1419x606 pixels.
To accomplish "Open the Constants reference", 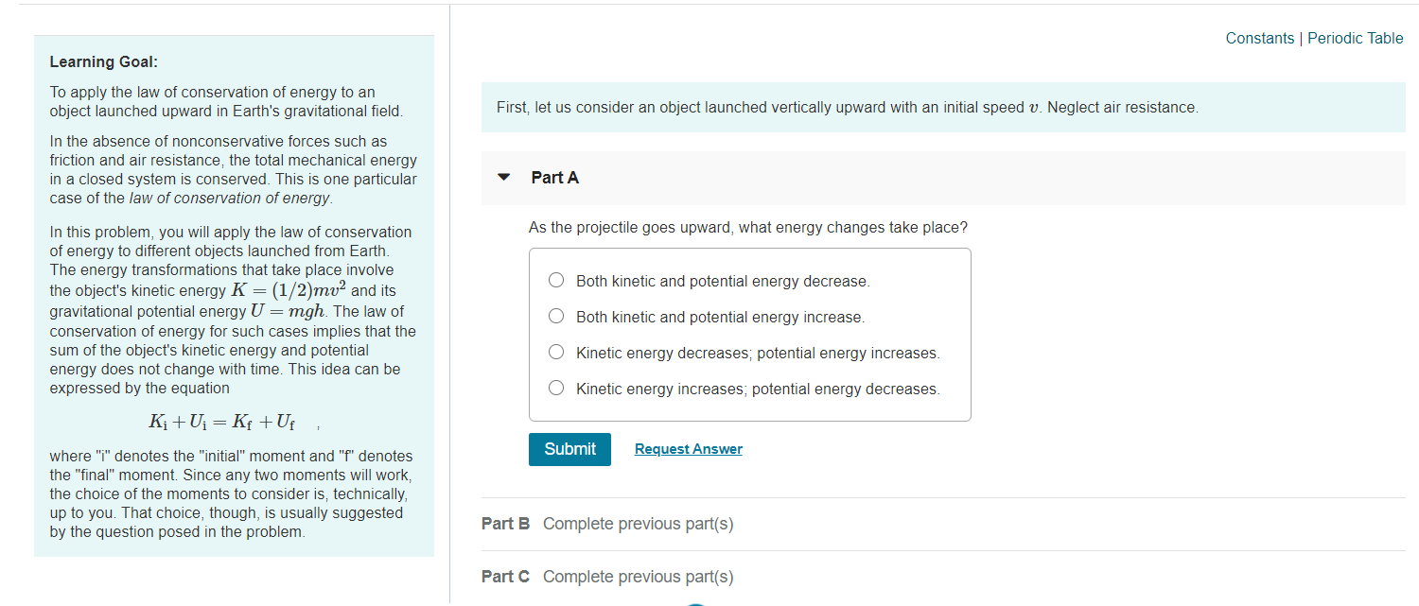I will [1259, 38].
